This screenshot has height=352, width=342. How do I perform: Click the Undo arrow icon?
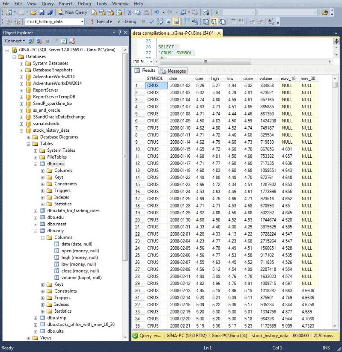[x=157, y=12]
